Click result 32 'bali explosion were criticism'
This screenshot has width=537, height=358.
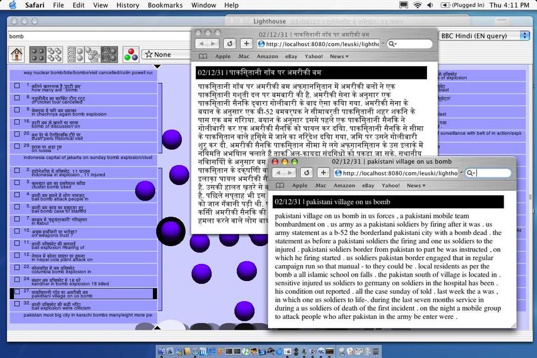point(83,306)
